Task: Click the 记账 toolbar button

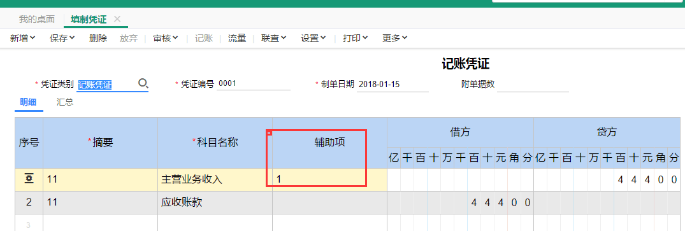Action: click(x=204, y=38)
